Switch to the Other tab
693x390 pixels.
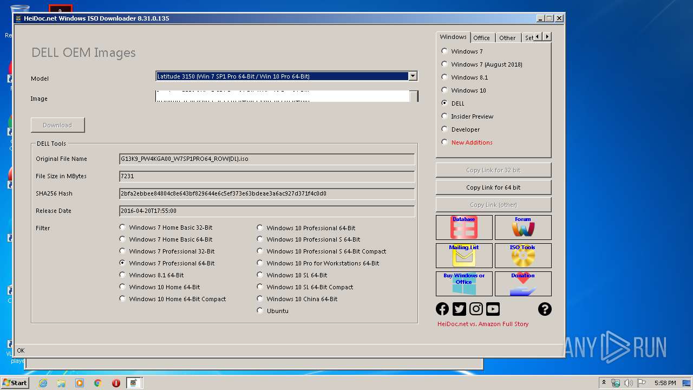click(507, 37)
